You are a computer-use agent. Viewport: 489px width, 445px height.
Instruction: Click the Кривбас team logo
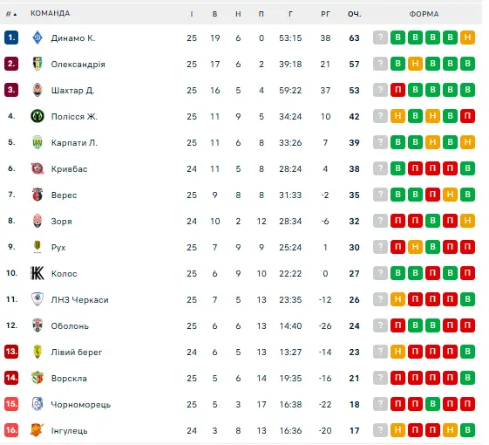(37, 168)
